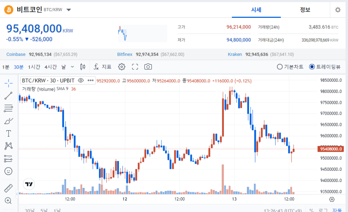Select the 1날 date range
Image resolution: width=348 pixels, height=212 pixels.
(x=57, y=210)
